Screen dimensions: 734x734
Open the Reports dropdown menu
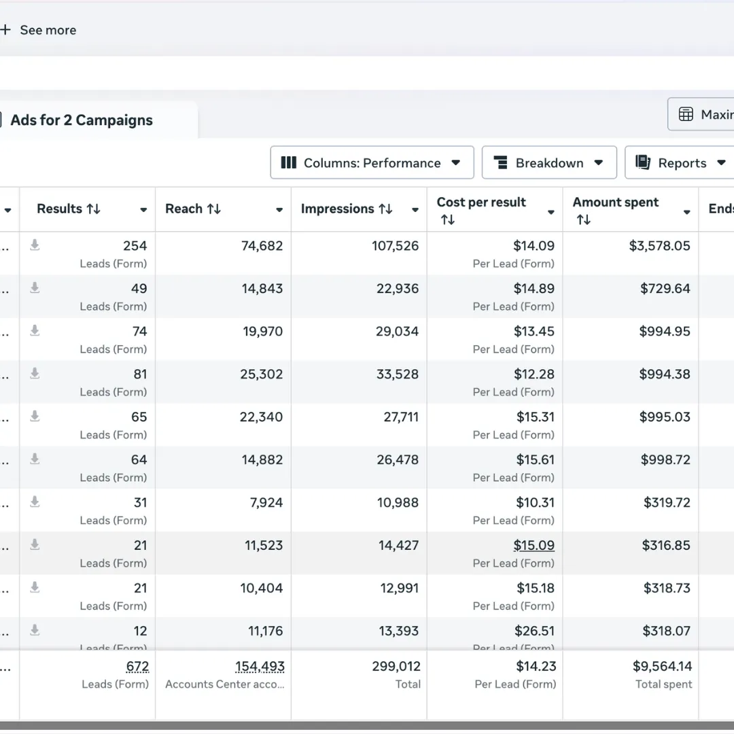[681, 163]
